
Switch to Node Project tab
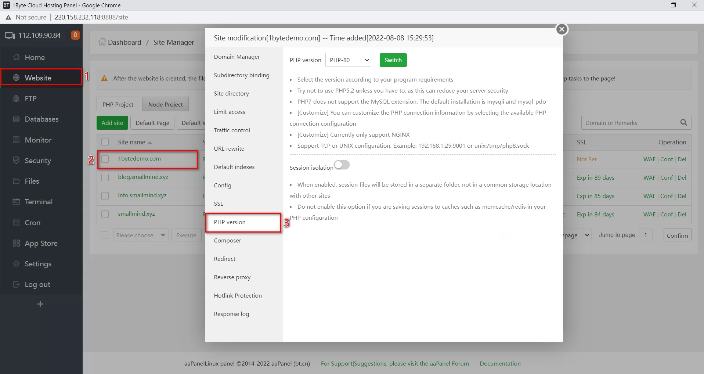coord(165,104)
